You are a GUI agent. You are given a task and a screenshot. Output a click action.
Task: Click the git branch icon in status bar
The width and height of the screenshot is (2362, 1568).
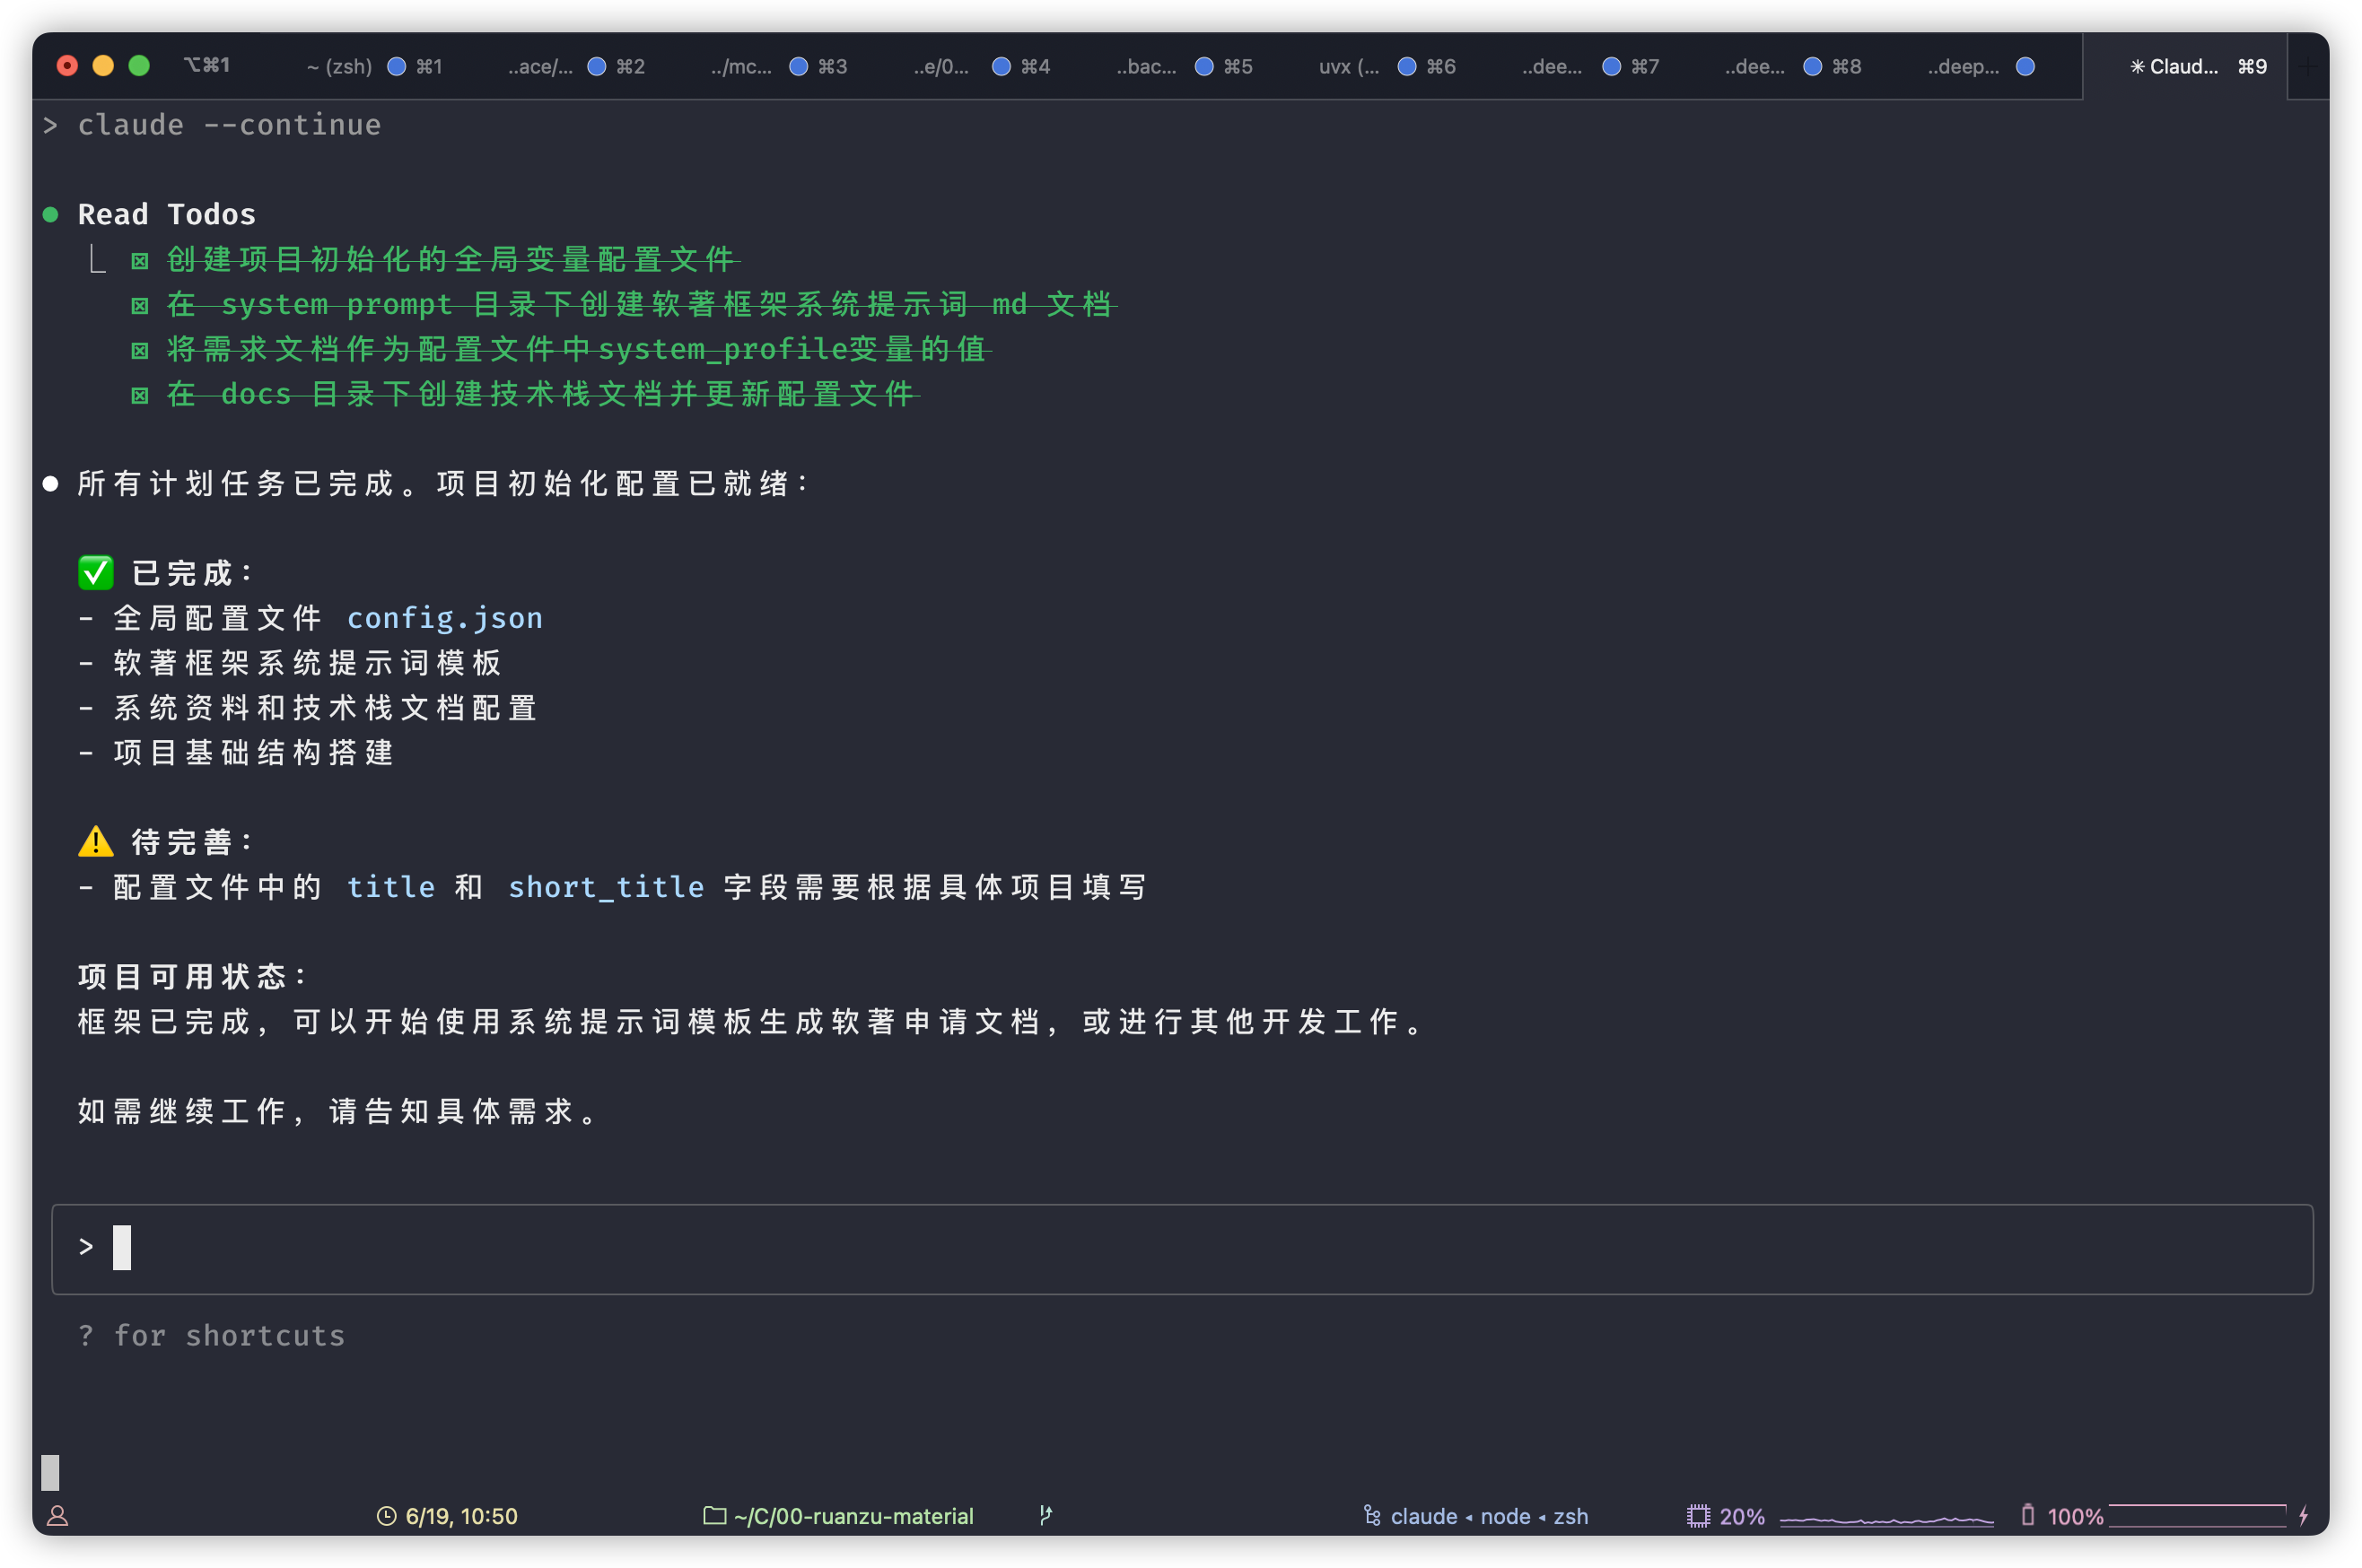coord(1045,1515)
